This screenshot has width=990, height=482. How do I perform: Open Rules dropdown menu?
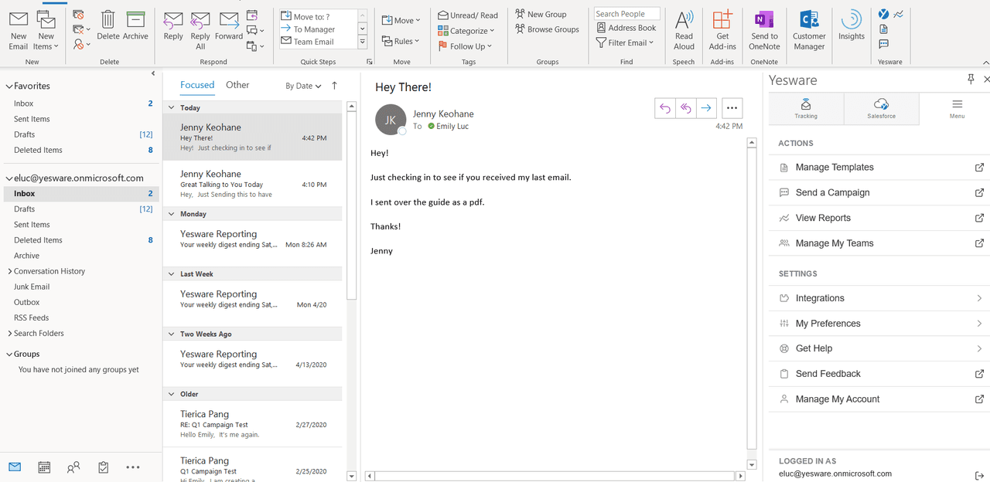tap(401, 42)
